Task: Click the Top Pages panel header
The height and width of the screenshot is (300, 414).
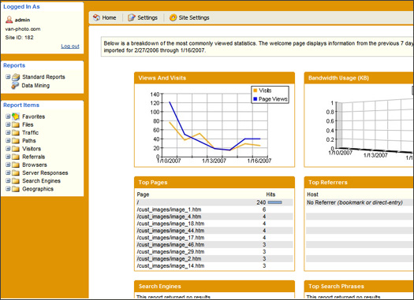Action: click(x=214, y=183)
